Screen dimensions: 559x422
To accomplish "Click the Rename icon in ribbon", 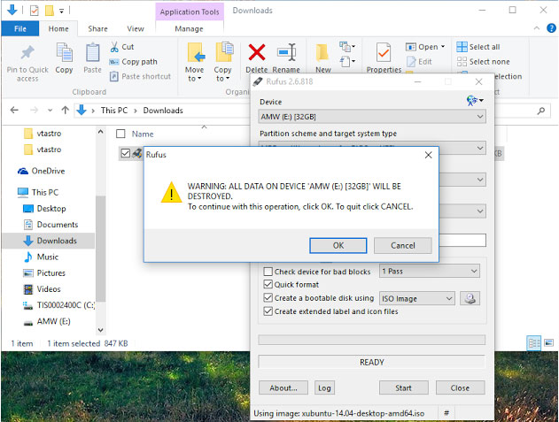I will point(287,52).
